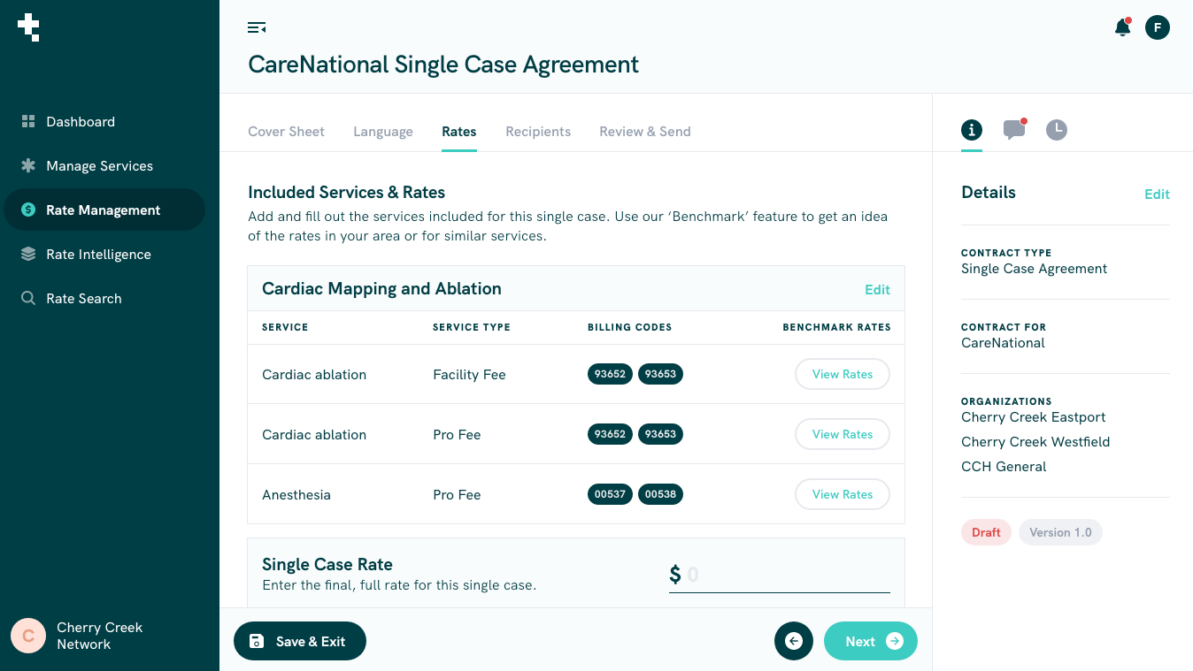
Task: Open the comments panel icon
Action: (x=1013, y=130)
